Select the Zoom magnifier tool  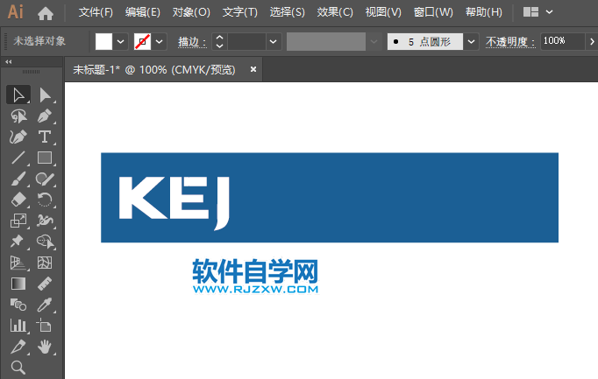pos(18,368)
